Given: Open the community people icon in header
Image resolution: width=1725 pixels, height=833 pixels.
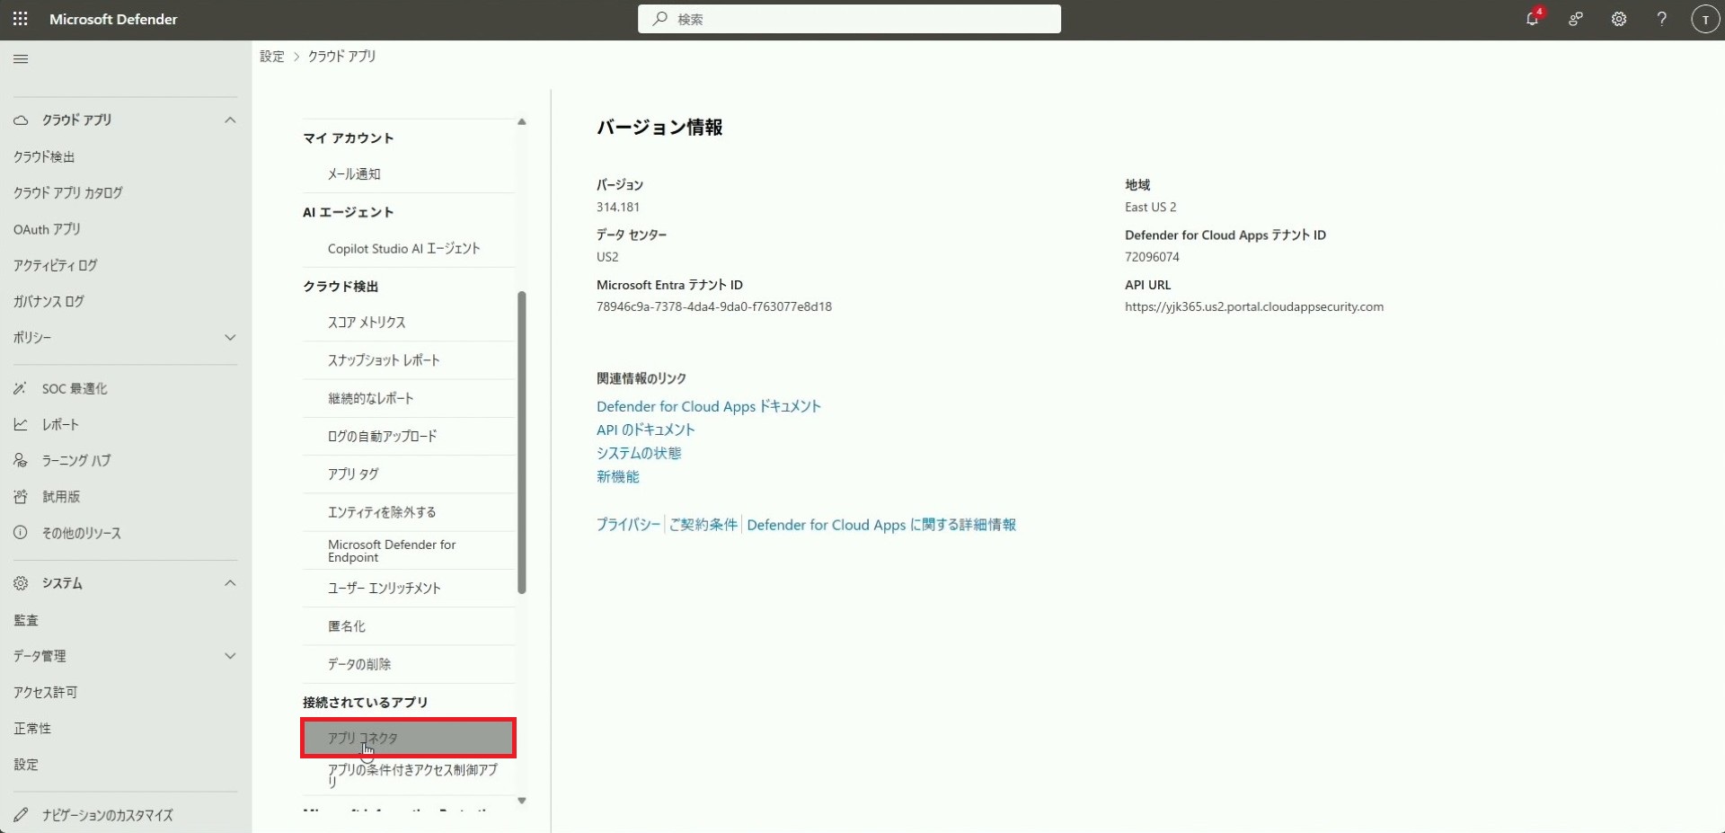Looking at the screenshot, I should pos(1575,19).
